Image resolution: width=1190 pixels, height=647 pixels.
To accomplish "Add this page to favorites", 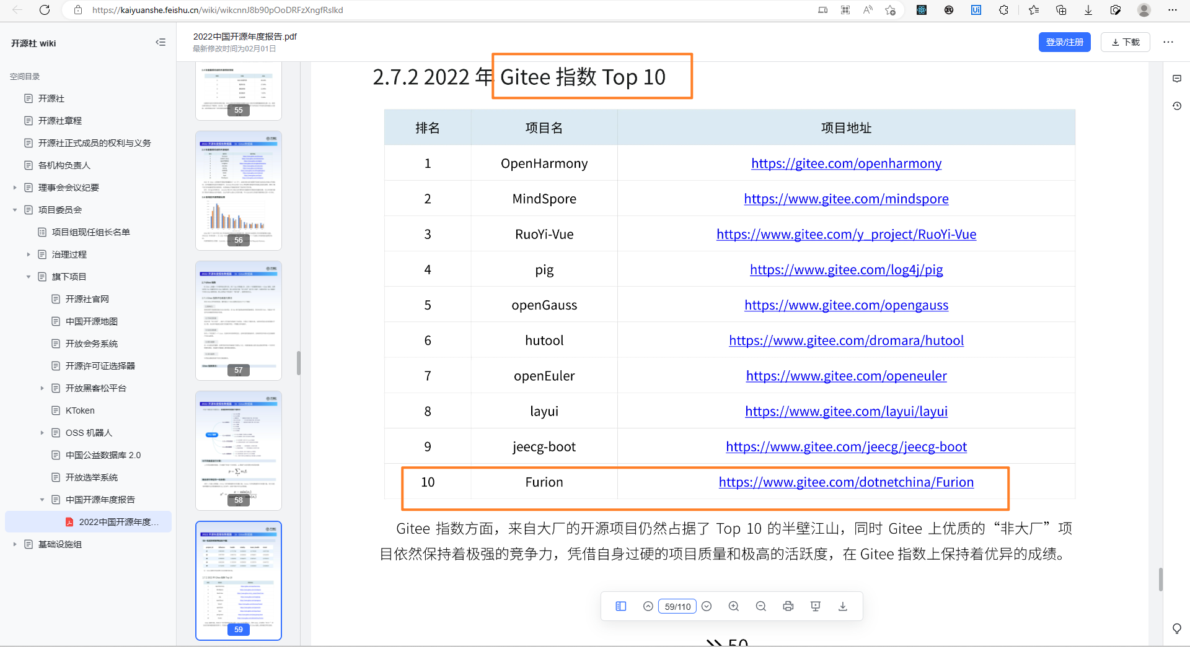I will pyautogui.click(x=891, y=10).
